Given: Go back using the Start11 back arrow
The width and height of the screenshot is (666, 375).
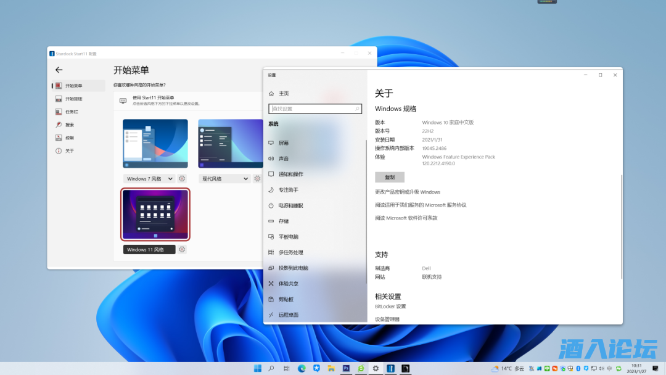Looking at the screenshot, I should [x=59, y=70].
